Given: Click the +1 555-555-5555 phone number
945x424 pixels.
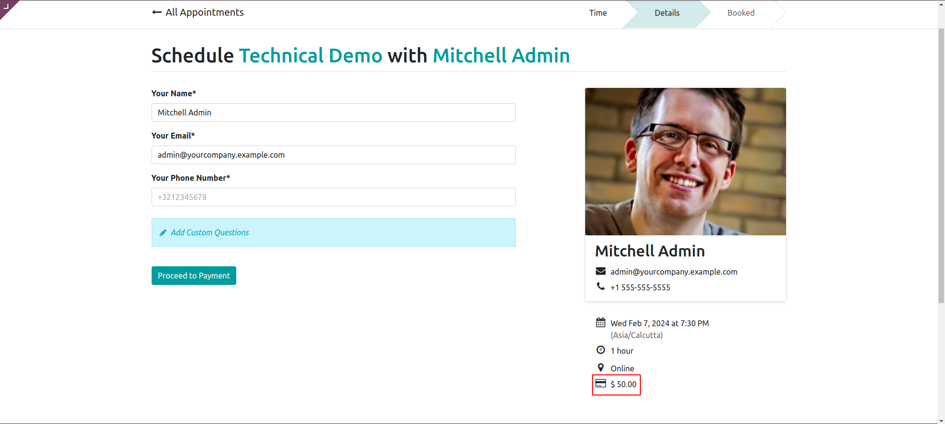Looking at the screenshot, I should click(x=640, y=287).
